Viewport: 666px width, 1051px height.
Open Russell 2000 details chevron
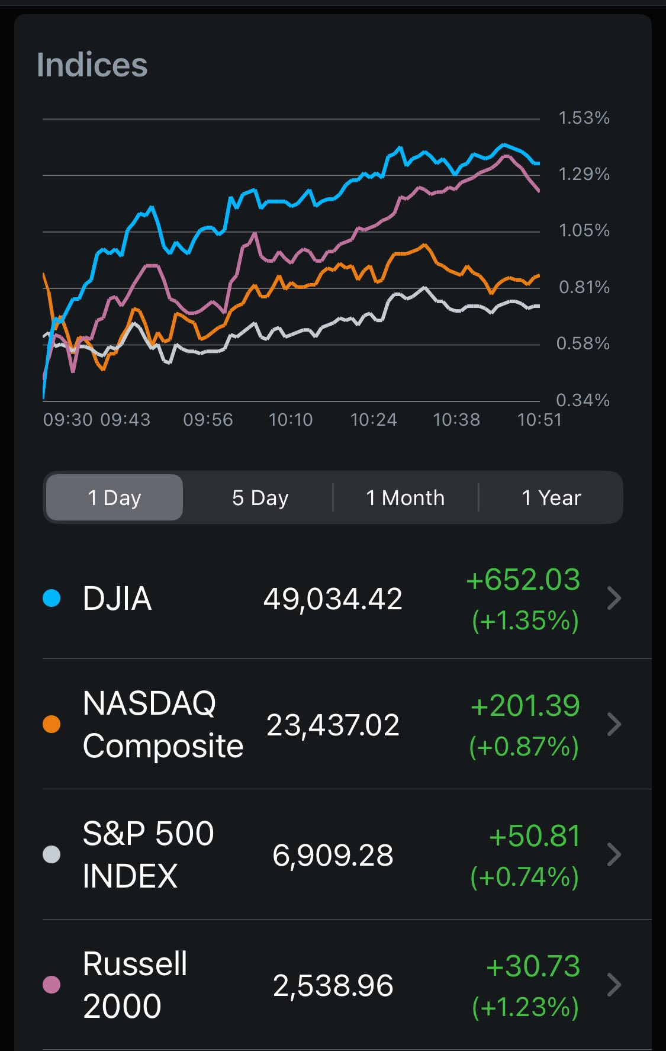614,985
